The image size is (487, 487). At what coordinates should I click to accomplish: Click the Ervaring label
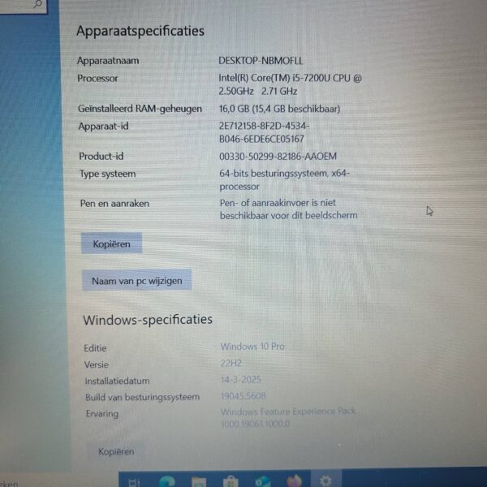(102, 414)
